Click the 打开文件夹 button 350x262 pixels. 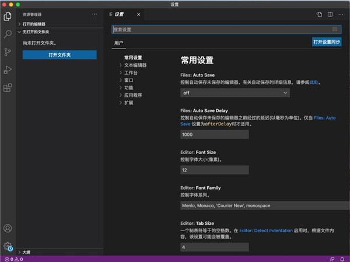(60, 54)
